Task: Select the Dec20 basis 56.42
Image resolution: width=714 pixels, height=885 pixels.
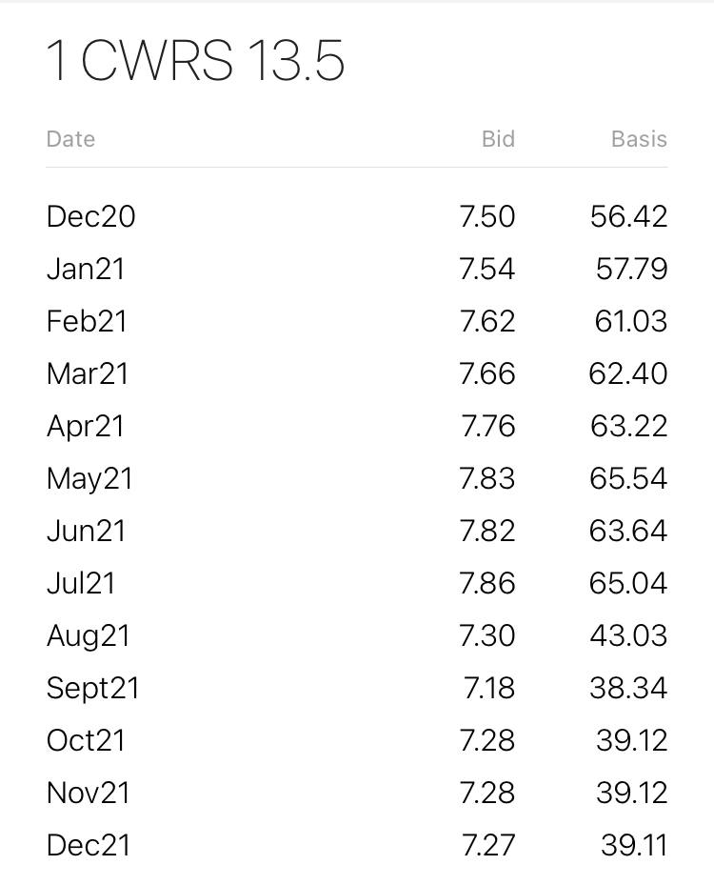Action: pos(629,216)
